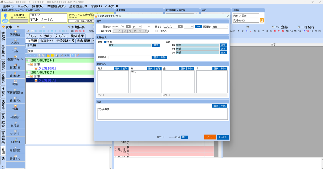Open 体温表 in the sidebar

coord(15,124)
